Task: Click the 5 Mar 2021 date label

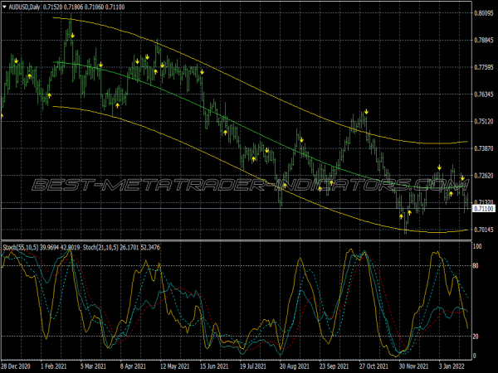Action: (x=93, y=366)
